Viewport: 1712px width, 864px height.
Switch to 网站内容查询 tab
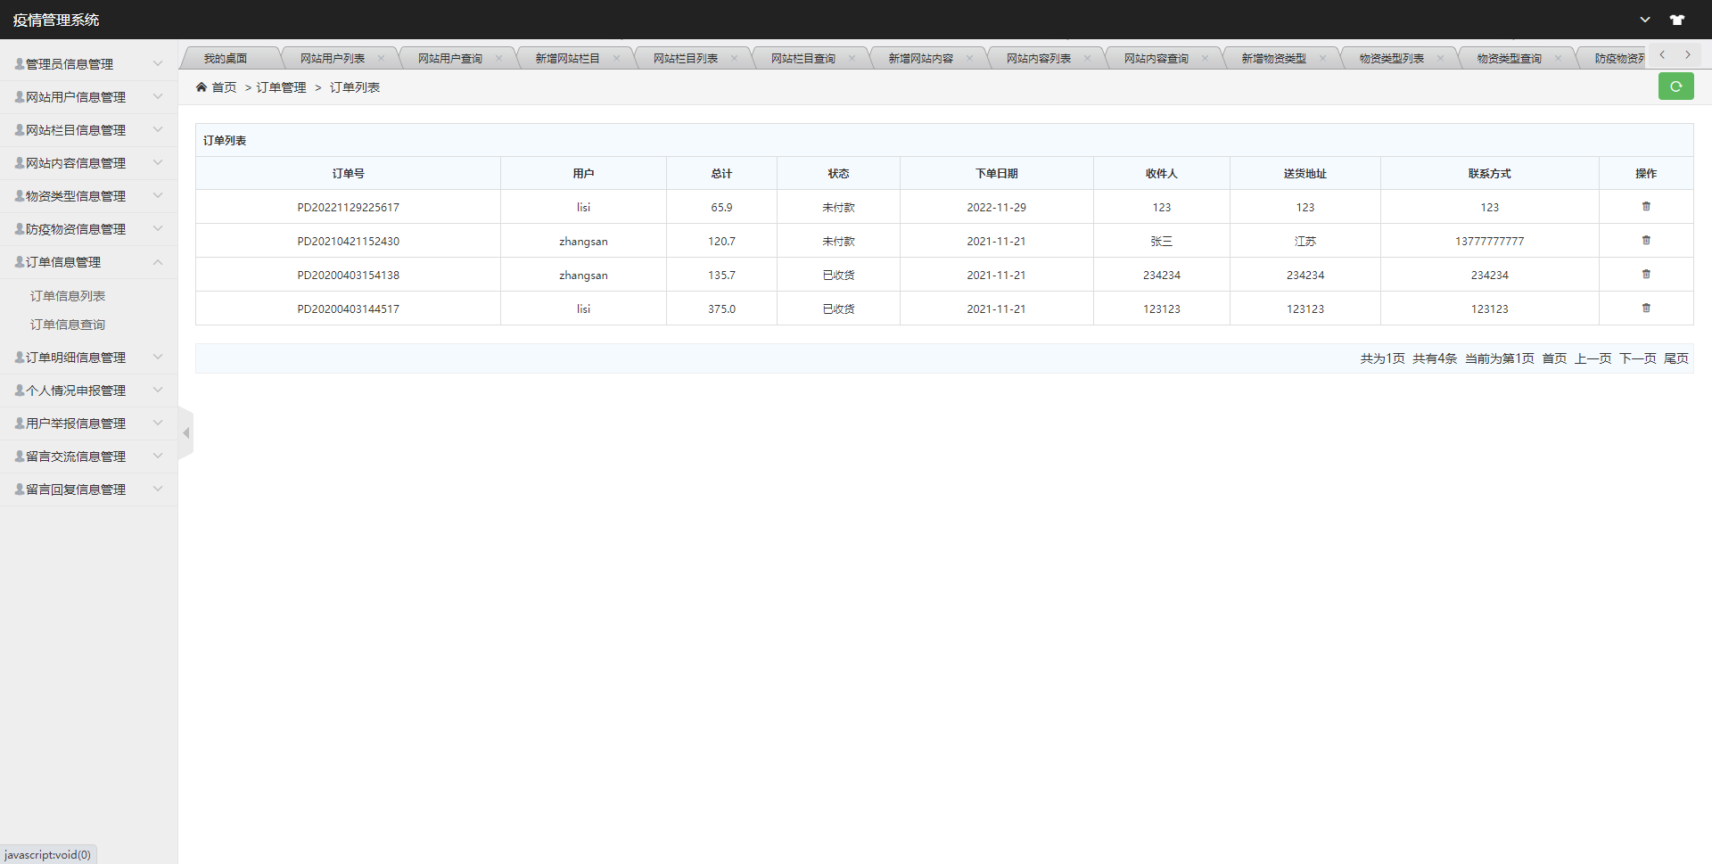pyautogui.click(x=1156, y=59)
